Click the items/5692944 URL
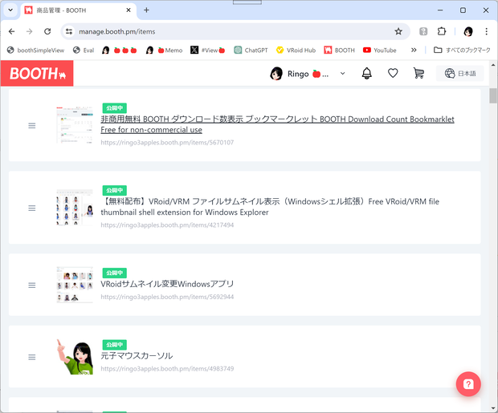This screenshot has height=413, width=498. tap(167, 297)
